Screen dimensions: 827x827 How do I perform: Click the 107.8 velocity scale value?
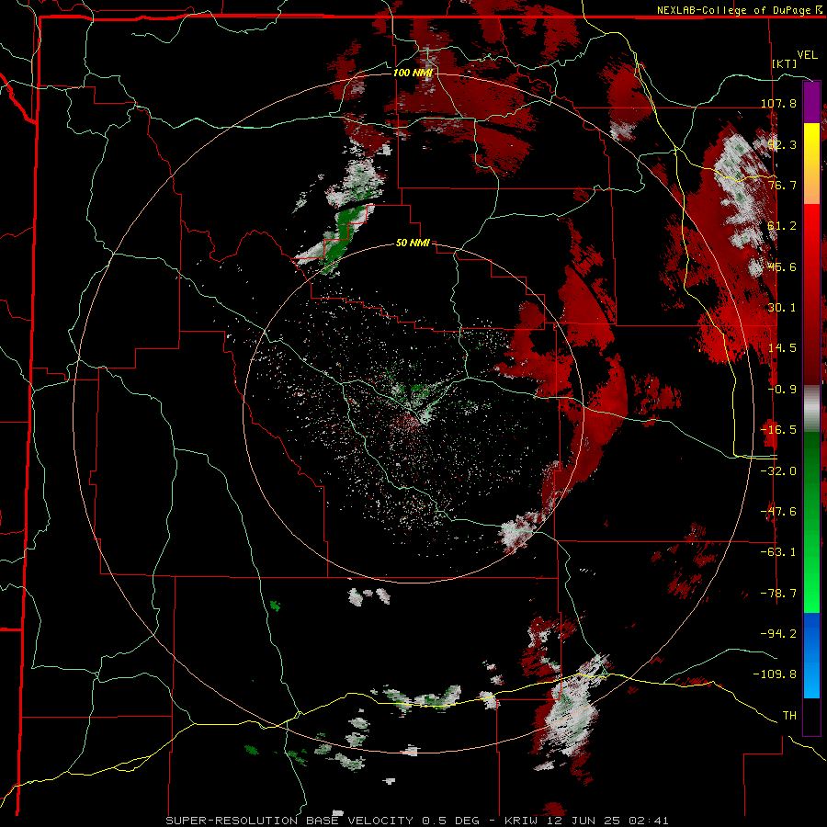pyautogui.click(x=778, y=103)
